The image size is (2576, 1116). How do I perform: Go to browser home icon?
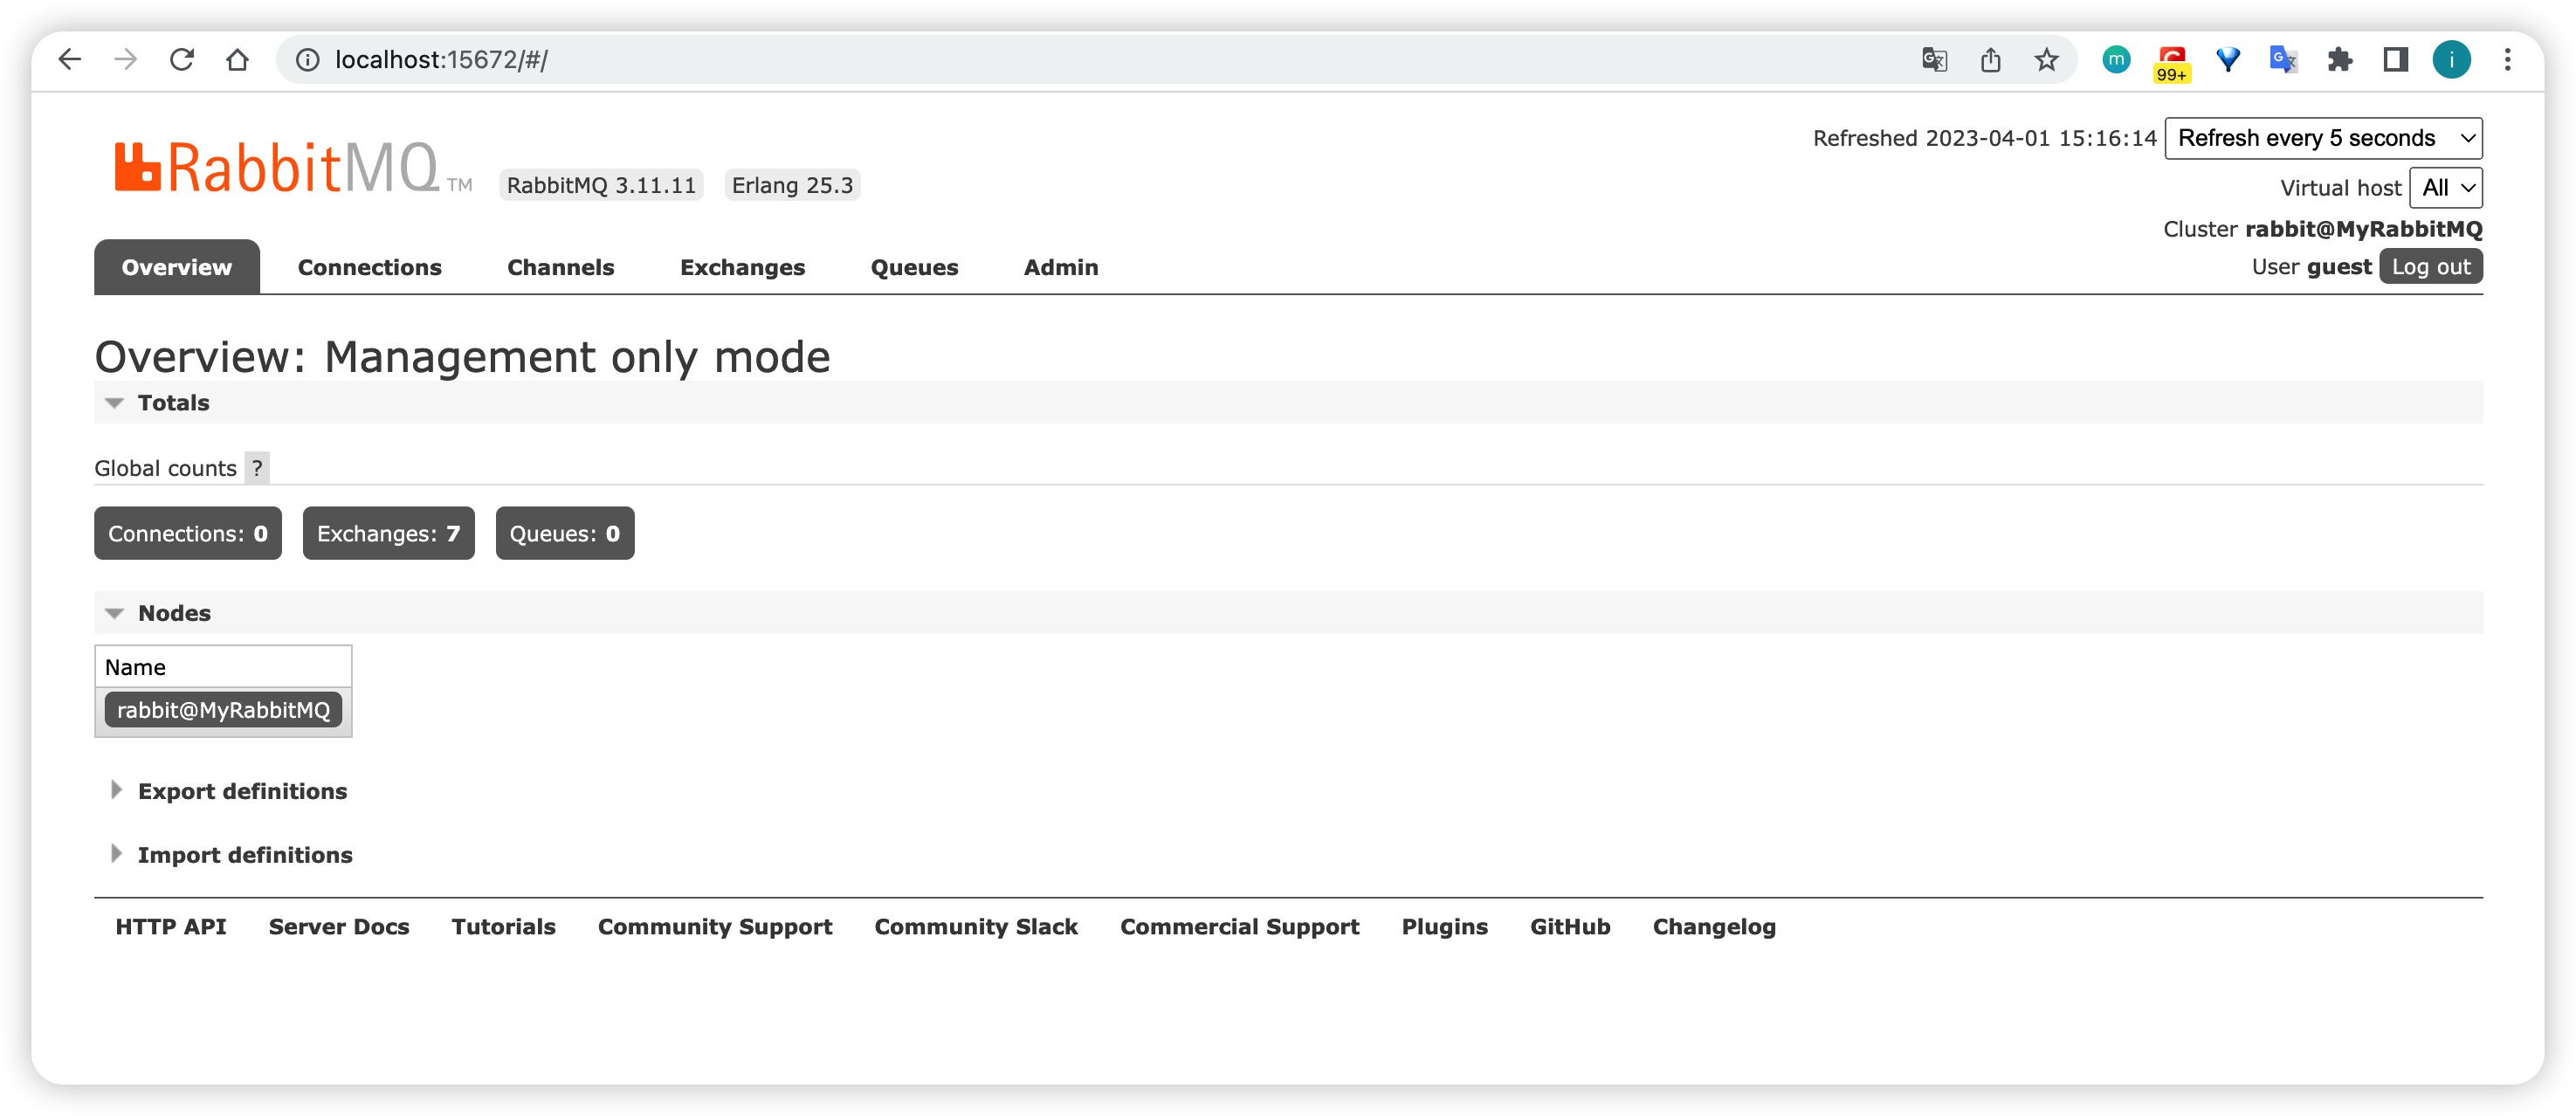click(x=237, y=60)
